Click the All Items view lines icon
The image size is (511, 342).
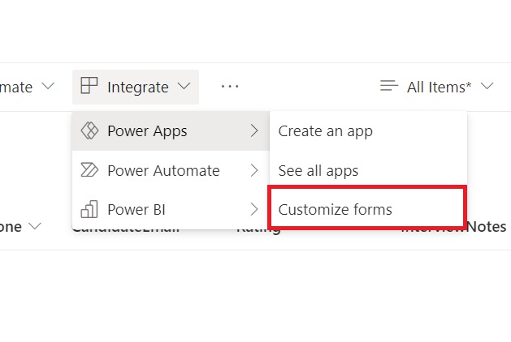(389, 86)
